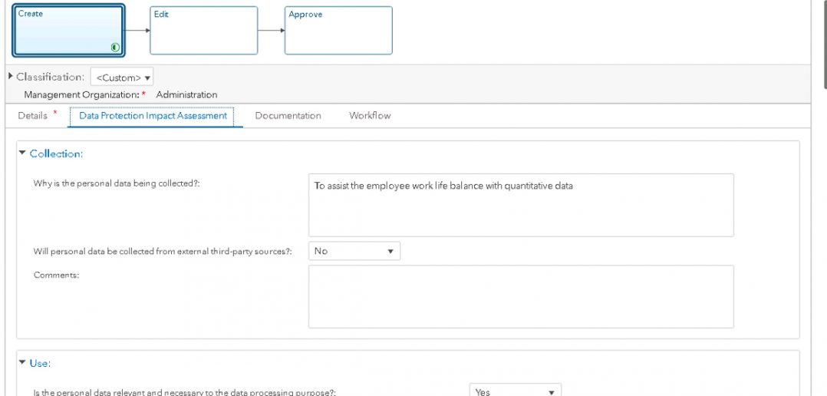Expand the Classification section triangle
The height and width of the screenshot is (396, 827).
point(11,76)
